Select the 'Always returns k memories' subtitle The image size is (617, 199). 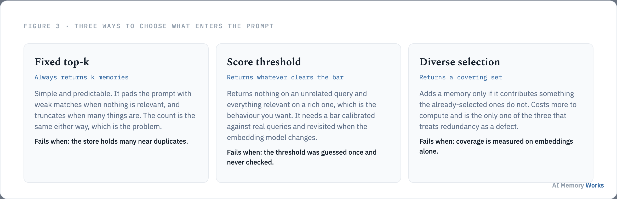point(82,77)
